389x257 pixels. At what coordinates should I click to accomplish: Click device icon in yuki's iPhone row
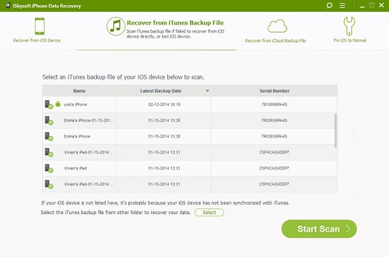[49, 104]
